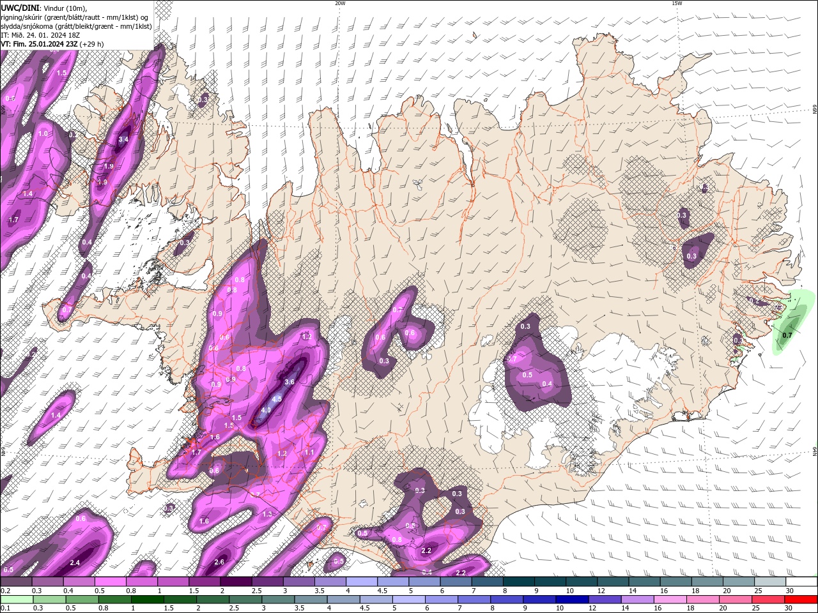
Task: Click the 3.4 precipitation value on the map
Action: (124, 139)
